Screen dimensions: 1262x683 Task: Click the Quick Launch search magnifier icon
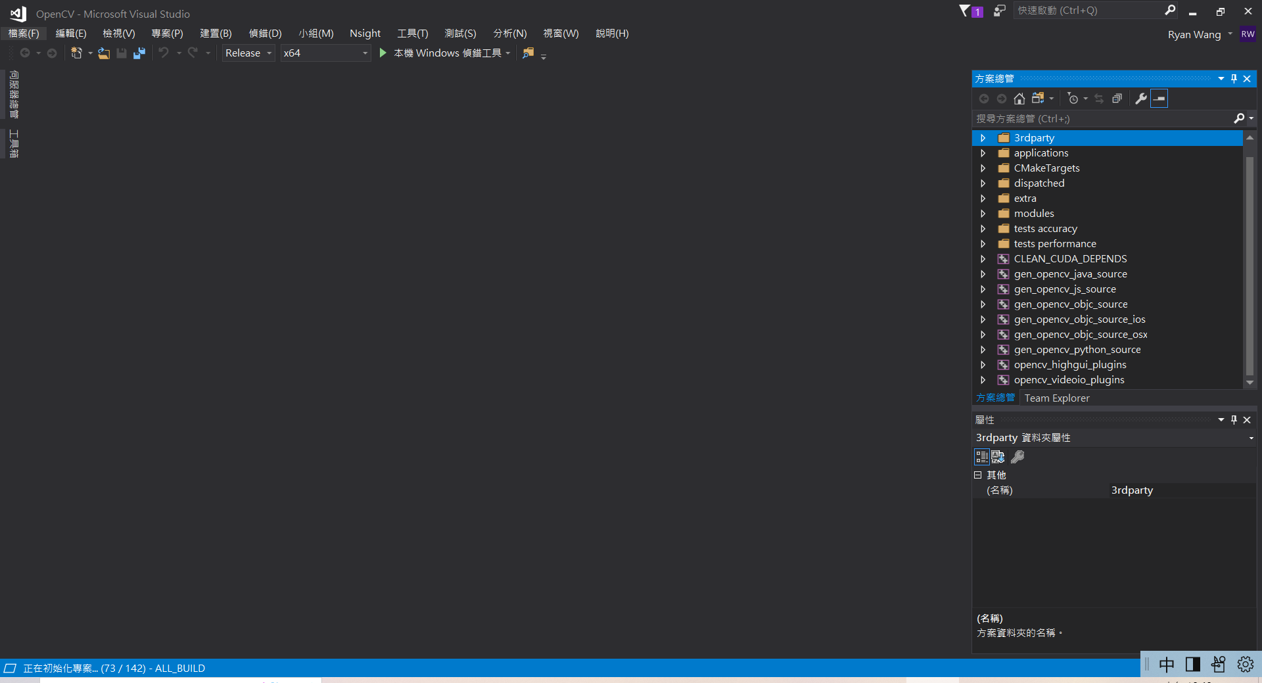click(x=1170, y=10)
